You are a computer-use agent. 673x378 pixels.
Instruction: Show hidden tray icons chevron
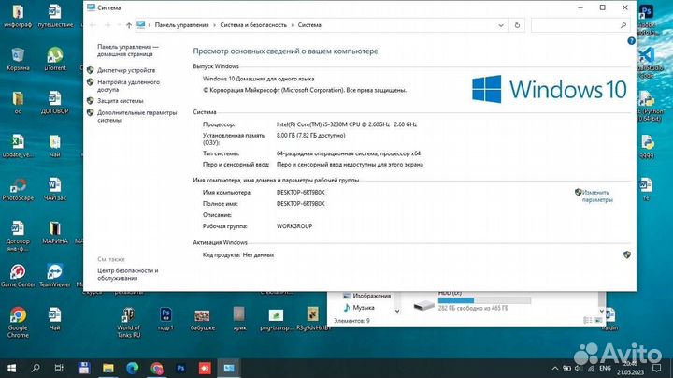[554, 368]
